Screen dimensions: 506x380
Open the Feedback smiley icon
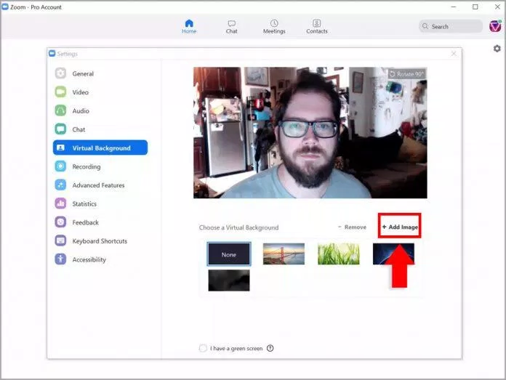[x=60, y=222]
